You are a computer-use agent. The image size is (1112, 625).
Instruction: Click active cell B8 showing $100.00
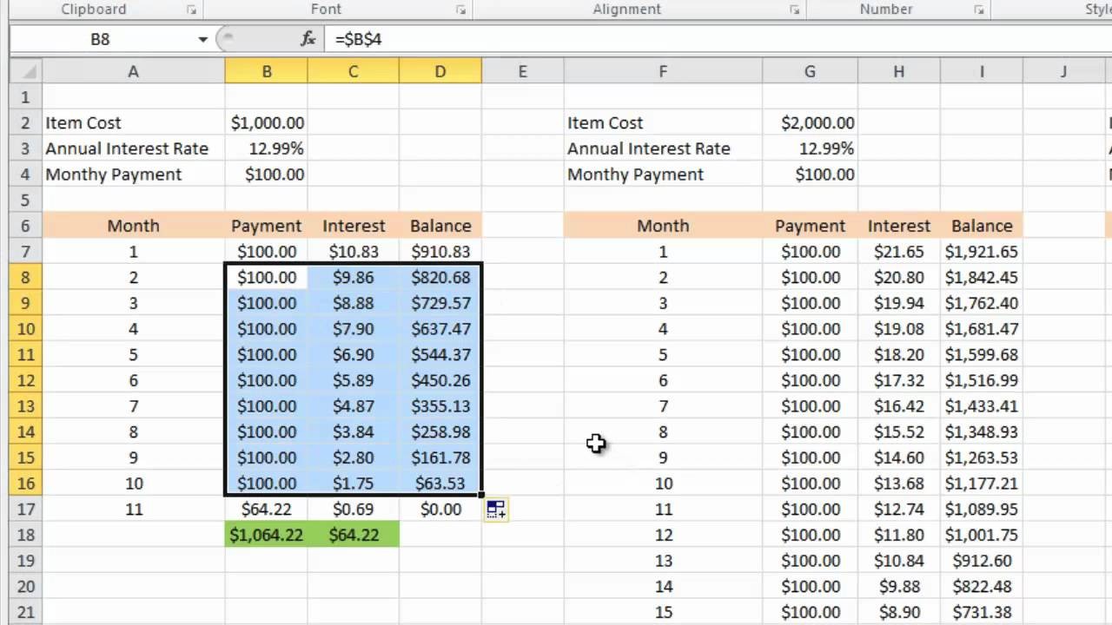[x=267, y=278]
